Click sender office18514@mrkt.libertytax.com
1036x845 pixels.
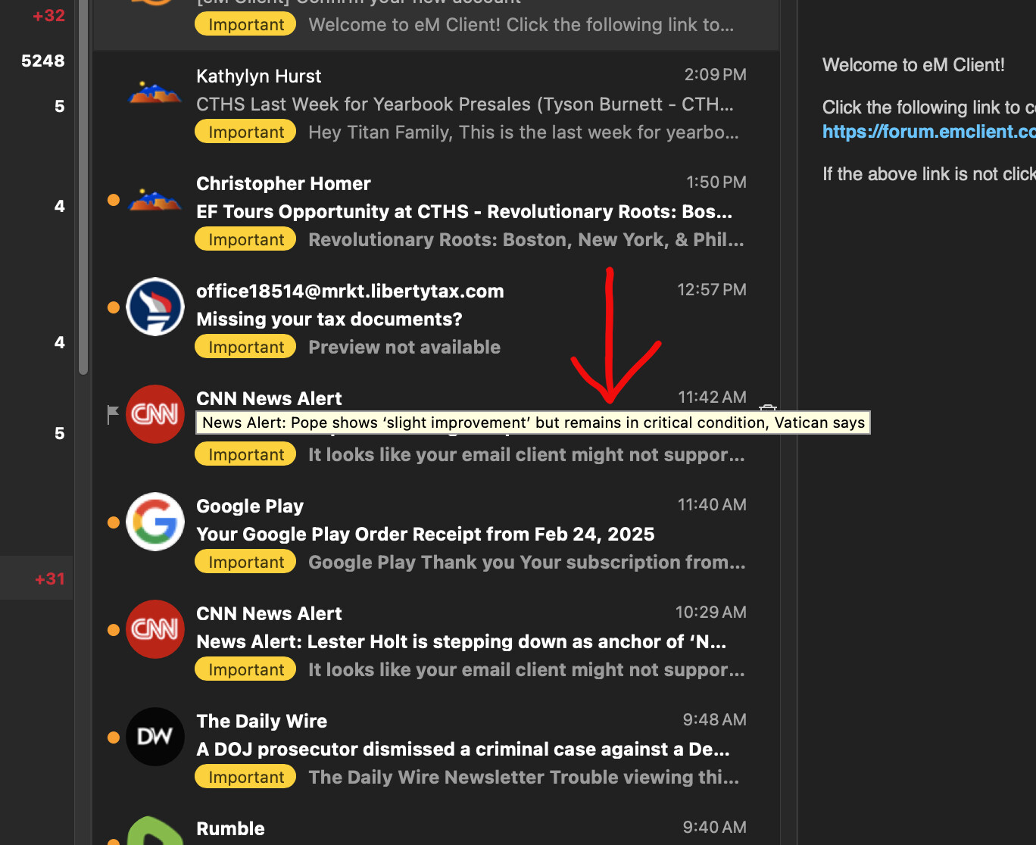[x=350, y=292]
